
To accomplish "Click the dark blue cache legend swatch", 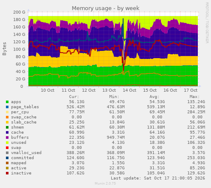I will (7, 132).
